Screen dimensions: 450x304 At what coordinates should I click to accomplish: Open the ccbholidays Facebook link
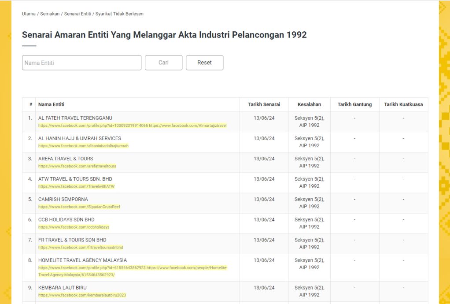click(74, 227)
